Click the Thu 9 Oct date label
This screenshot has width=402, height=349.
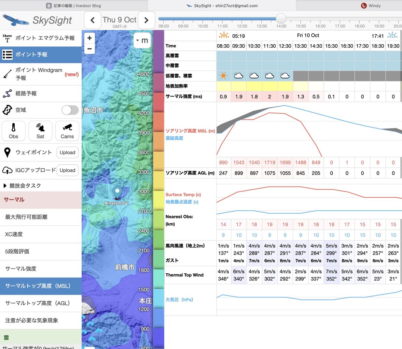120,20
